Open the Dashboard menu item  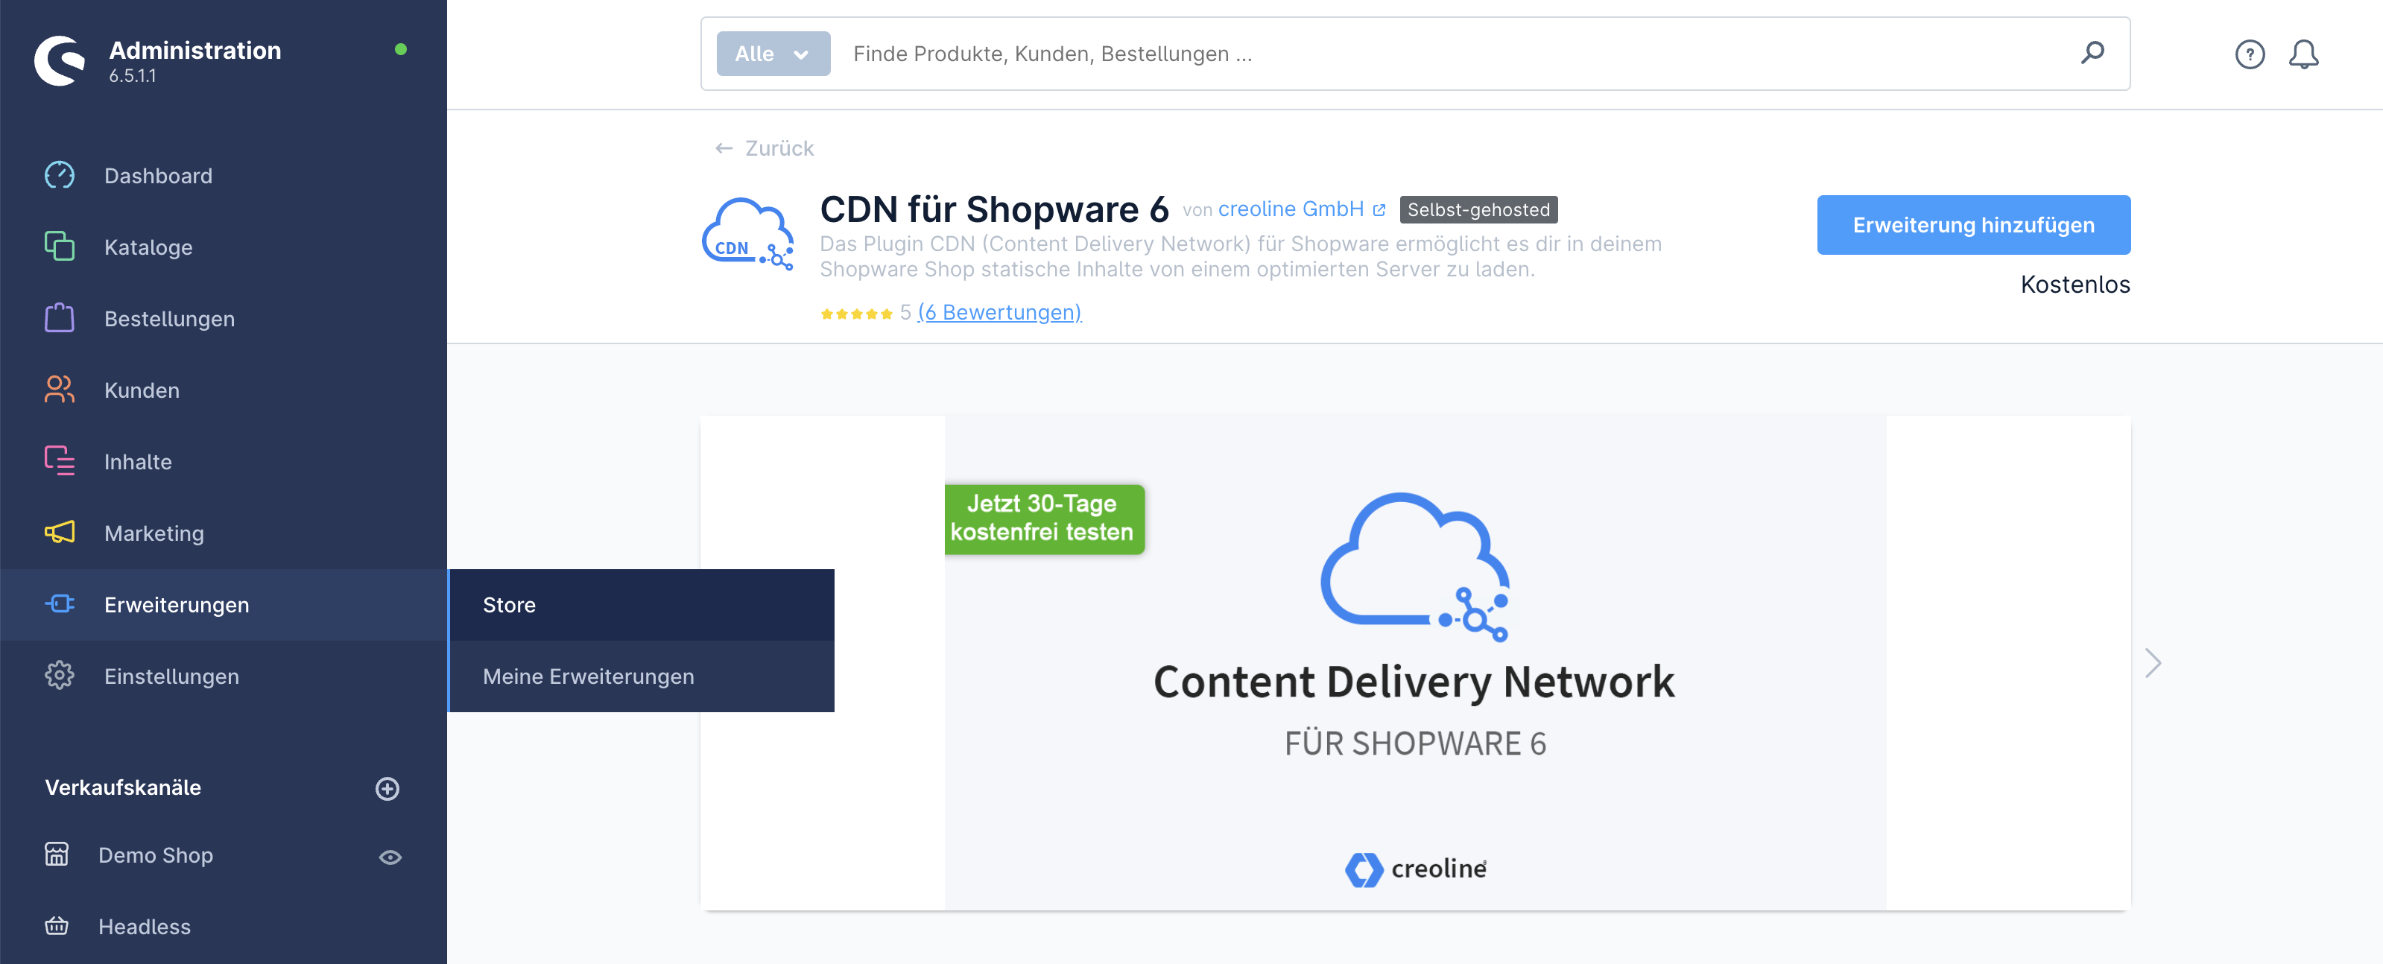[223, 175]
